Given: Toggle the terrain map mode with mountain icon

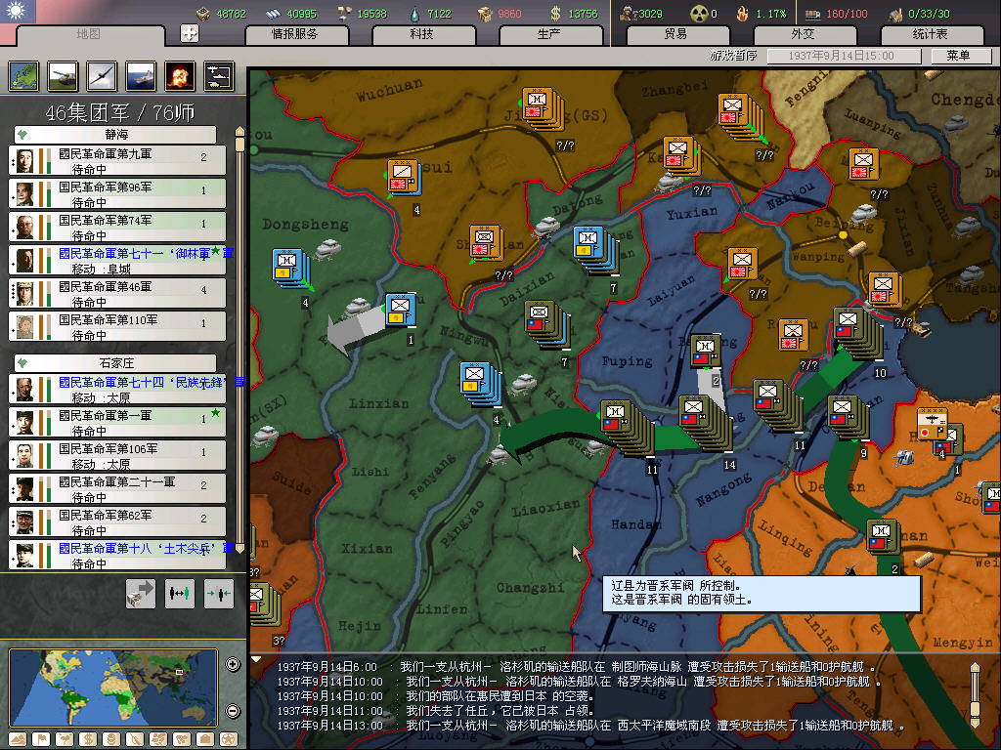Looking at the screenshot, I should point(18,738).
